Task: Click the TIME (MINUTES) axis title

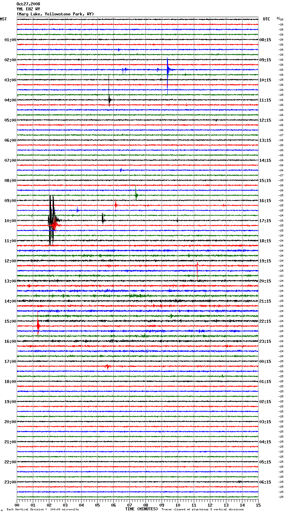Action: tap(141, 509)
